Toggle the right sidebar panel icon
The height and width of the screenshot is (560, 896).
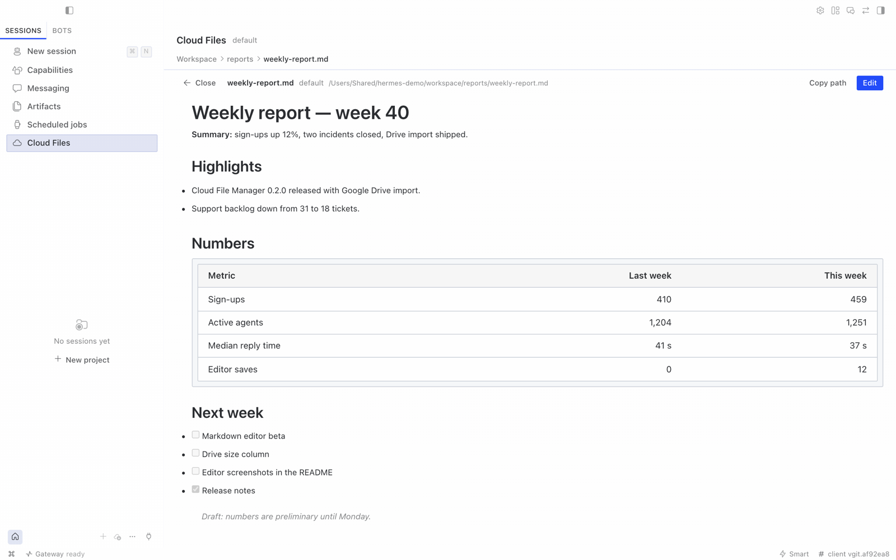coord(880,10)
